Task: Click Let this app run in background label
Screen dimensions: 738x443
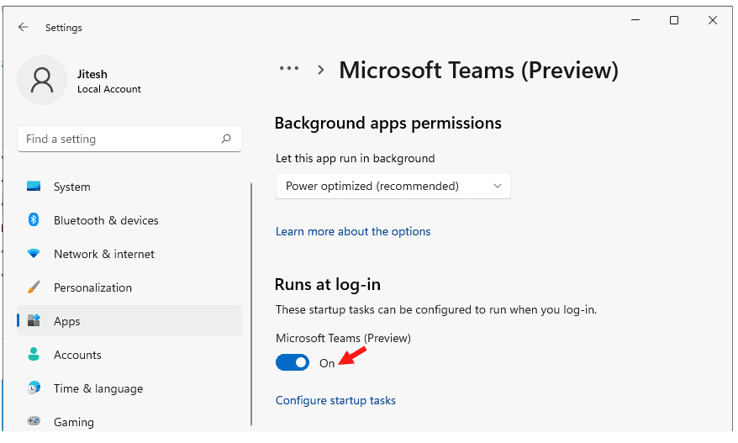Action: (x=356, y=158)
